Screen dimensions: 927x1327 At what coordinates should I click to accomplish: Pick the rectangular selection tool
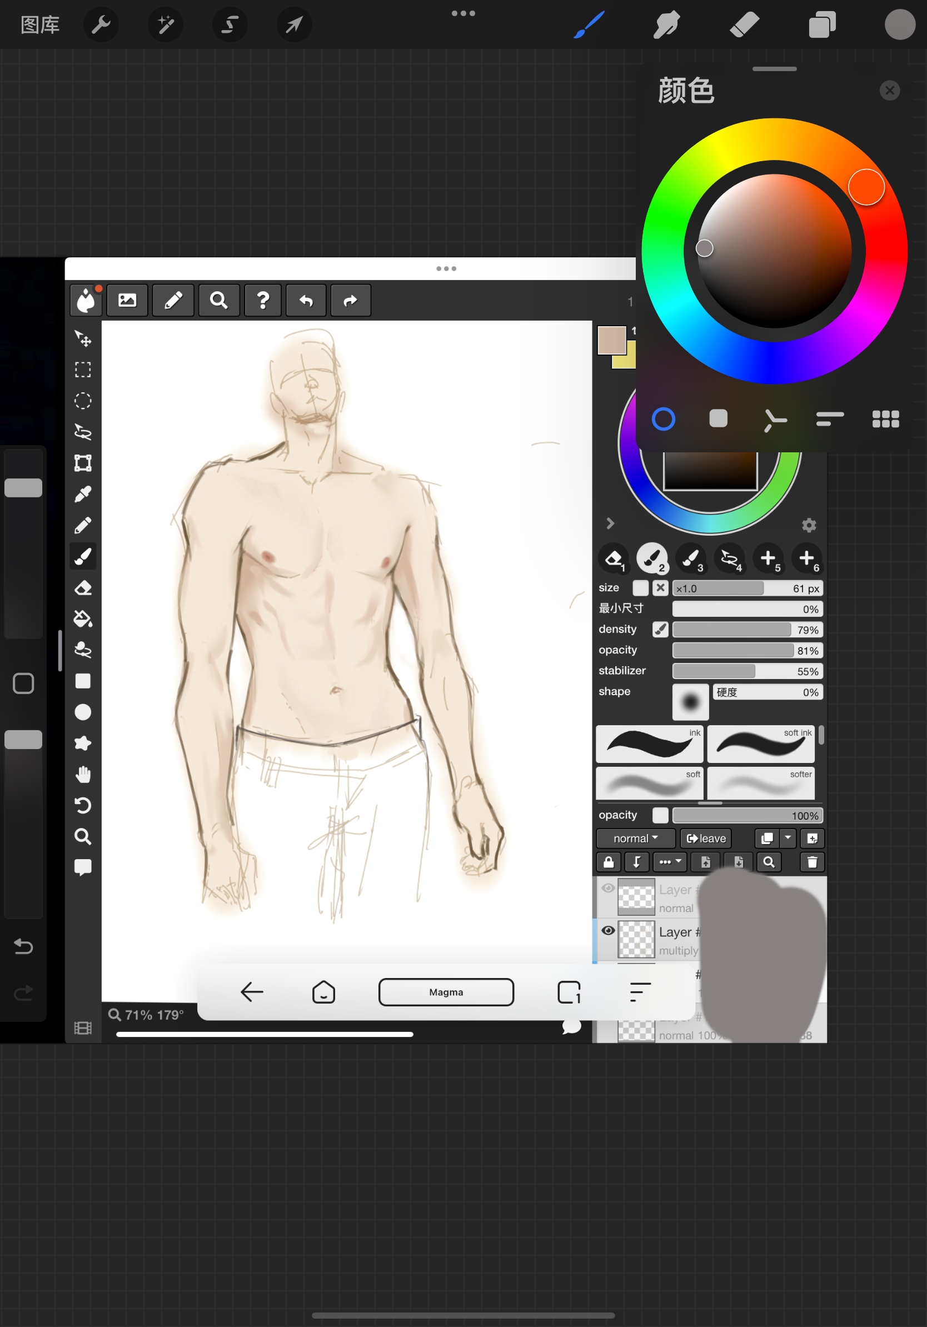tap(83, 370)
